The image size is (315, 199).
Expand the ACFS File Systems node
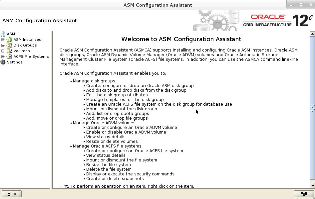pos(3,56)
